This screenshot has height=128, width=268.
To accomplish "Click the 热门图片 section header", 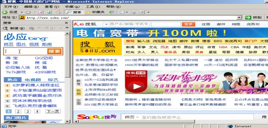I will pos(16,118).
